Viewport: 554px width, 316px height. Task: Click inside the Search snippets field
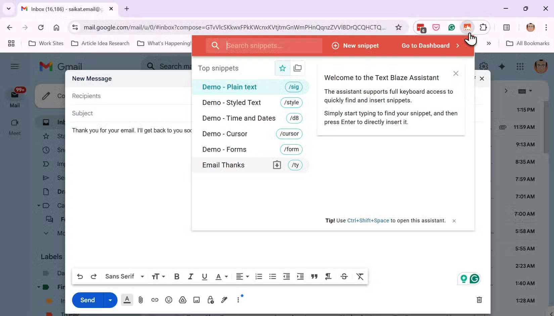coord(269,46)
